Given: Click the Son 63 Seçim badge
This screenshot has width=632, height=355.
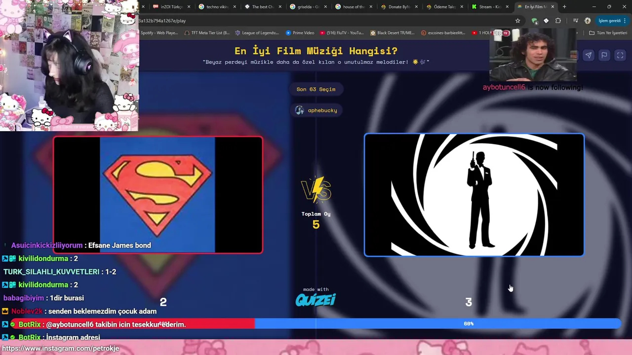Looking at the screenshot, I should pyautogui.click(x=316, y=89).
